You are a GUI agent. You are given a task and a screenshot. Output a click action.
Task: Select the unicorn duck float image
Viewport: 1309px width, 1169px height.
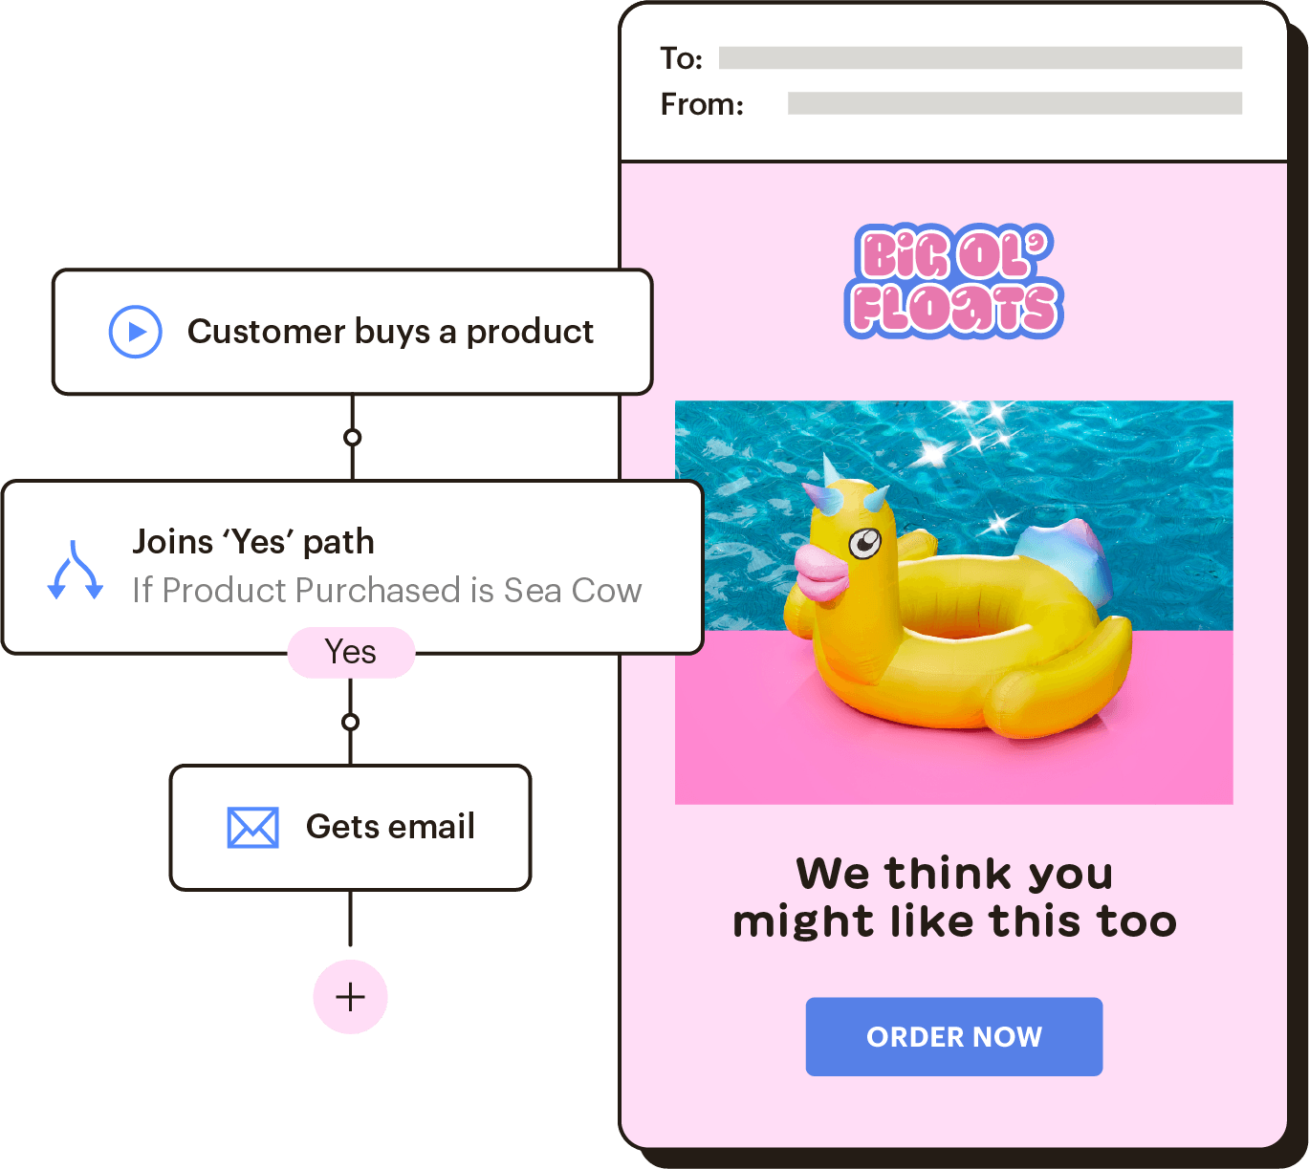(954, 602)
